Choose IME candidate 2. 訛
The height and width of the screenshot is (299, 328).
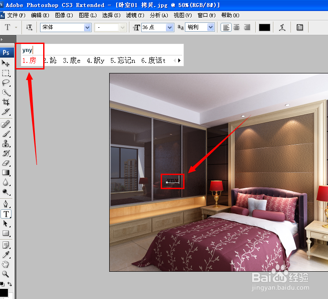[51, 61]
